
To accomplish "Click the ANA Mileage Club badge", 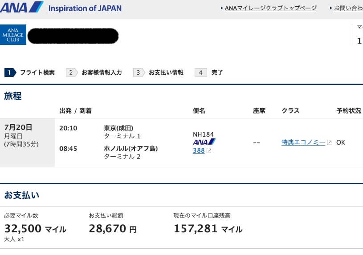I will pyautogui.click(x=13, y=35).
